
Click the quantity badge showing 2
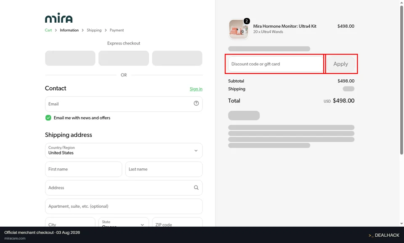[x=247, y=21]
